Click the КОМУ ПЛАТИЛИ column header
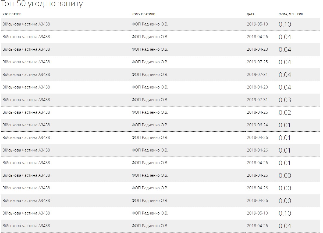The height and width of the screenshot is (233, 323). pyautogui.click(x=143, y=14)
